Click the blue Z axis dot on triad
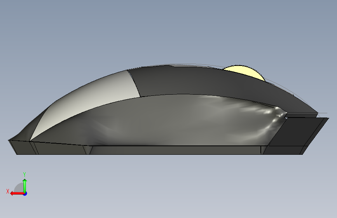Screen dimensions: 337x218 click(x=25, y=194)
